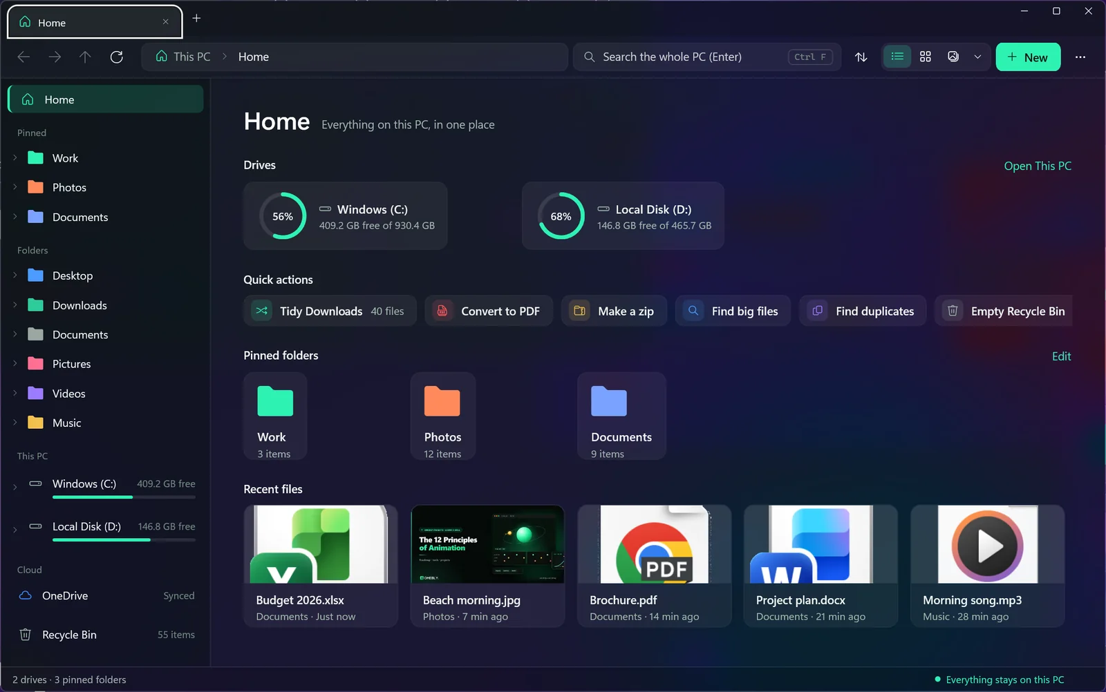Open Budget 2026.xlsx recent file
The height and width of the screenshot is (692, 1106).
(321, 566)
